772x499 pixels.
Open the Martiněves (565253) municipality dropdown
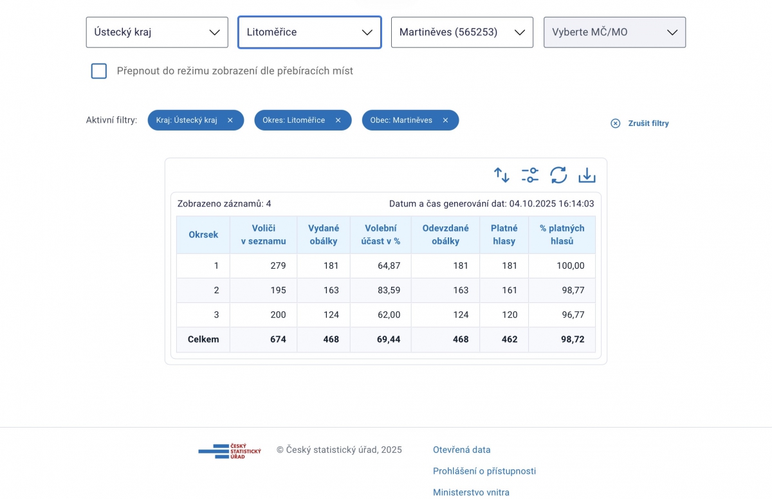[462, 32]
